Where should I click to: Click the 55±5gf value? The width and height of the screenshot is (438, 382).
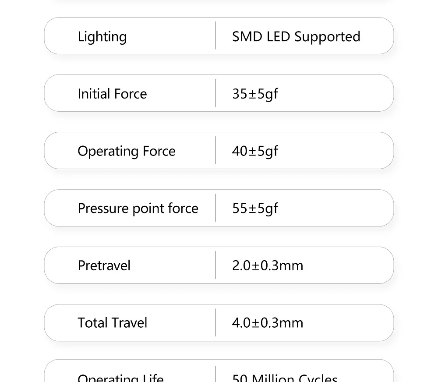(x=255, y=208)
